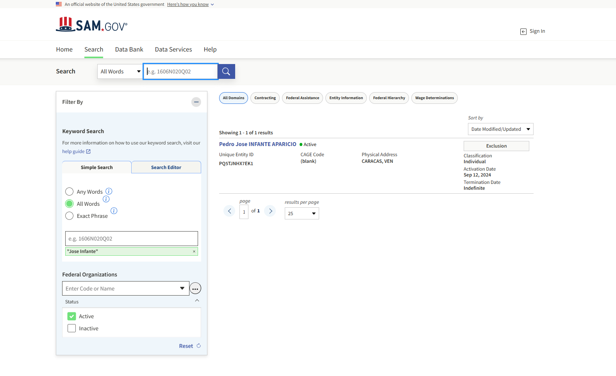Go to next results page arrow
Screen dimensions: 616x376
pyautogui.click(x=270, y=211)
